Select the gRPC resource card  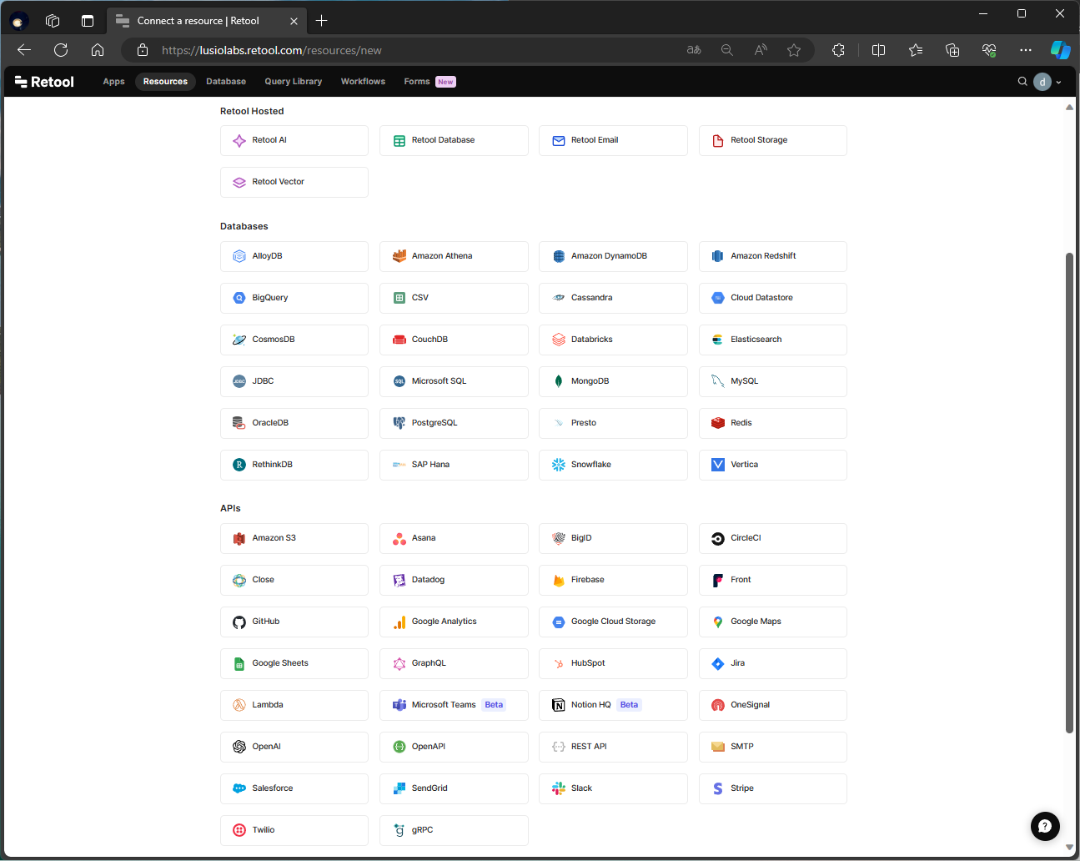click(454, 830)
